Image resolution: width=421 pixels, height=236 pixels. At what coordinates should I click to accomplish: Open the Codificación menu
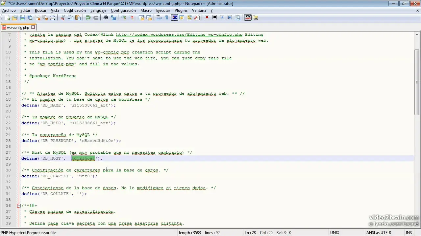pyautogui.click(x=75, y=10)
